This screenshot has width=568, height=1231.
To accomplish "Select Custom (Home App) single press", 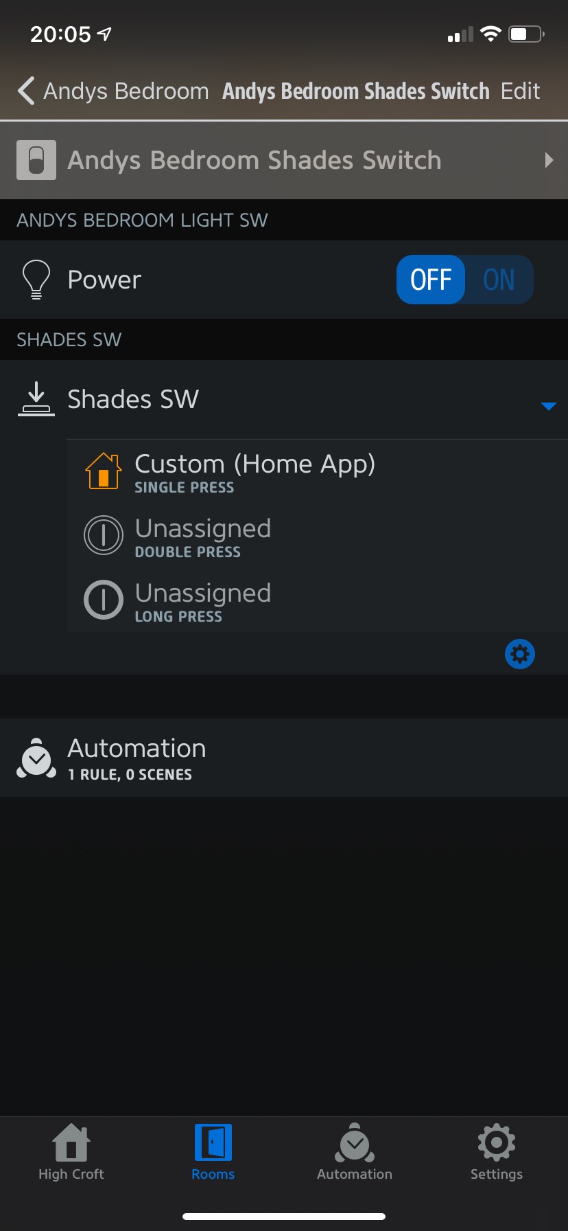I will click(x=318, y=471).
